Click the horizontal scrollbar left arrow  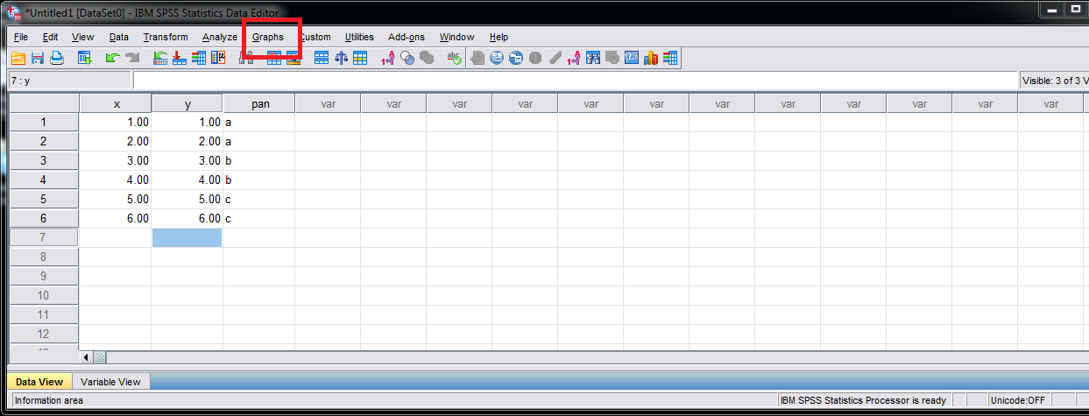pos(86,357)
